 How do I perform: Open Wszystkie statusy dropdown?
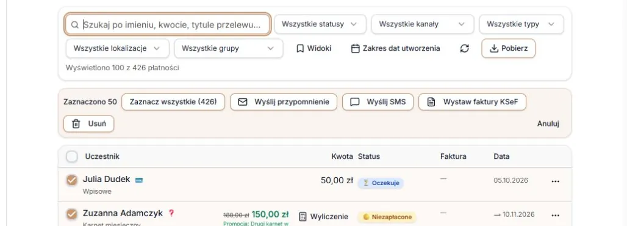coord(320,24)
